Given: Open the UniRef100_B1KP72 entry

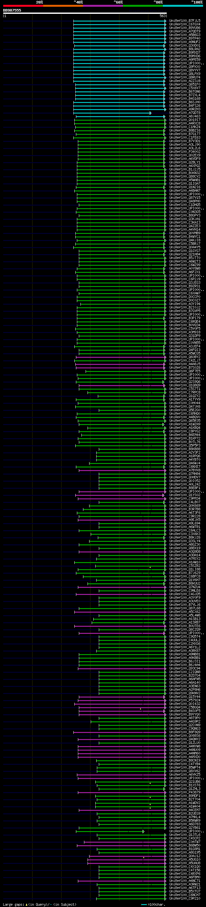Looking at the screenshot, I should 185,438.
